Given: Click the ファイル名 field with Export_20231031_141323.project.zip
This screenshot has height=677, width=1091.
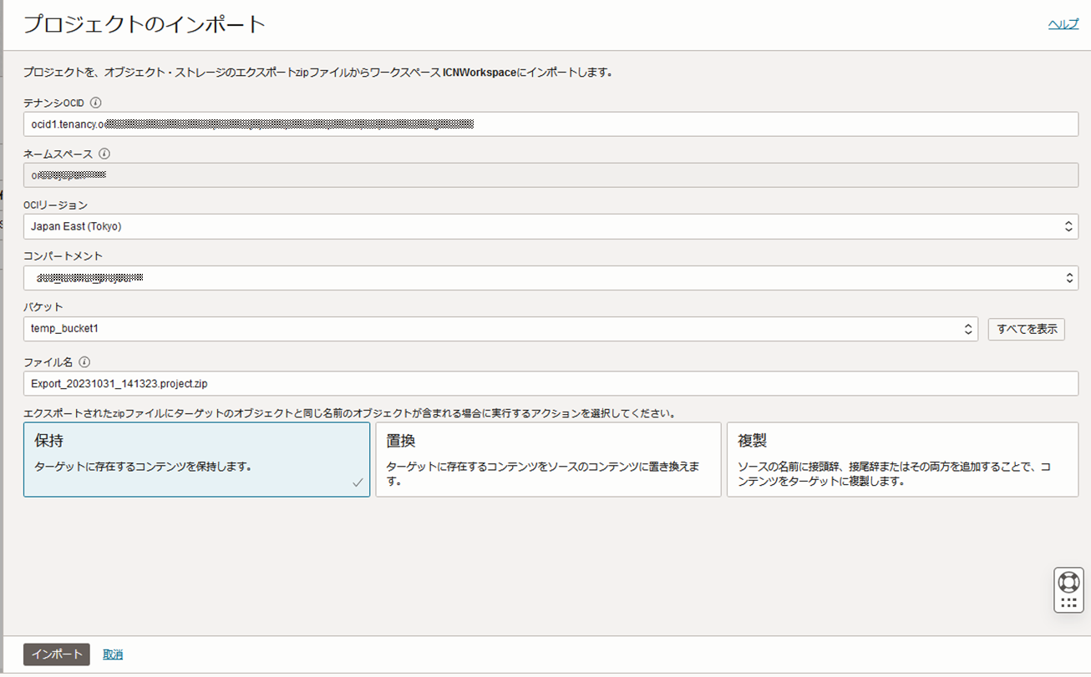Looking at the screenshot, I should tap(551, 383).
